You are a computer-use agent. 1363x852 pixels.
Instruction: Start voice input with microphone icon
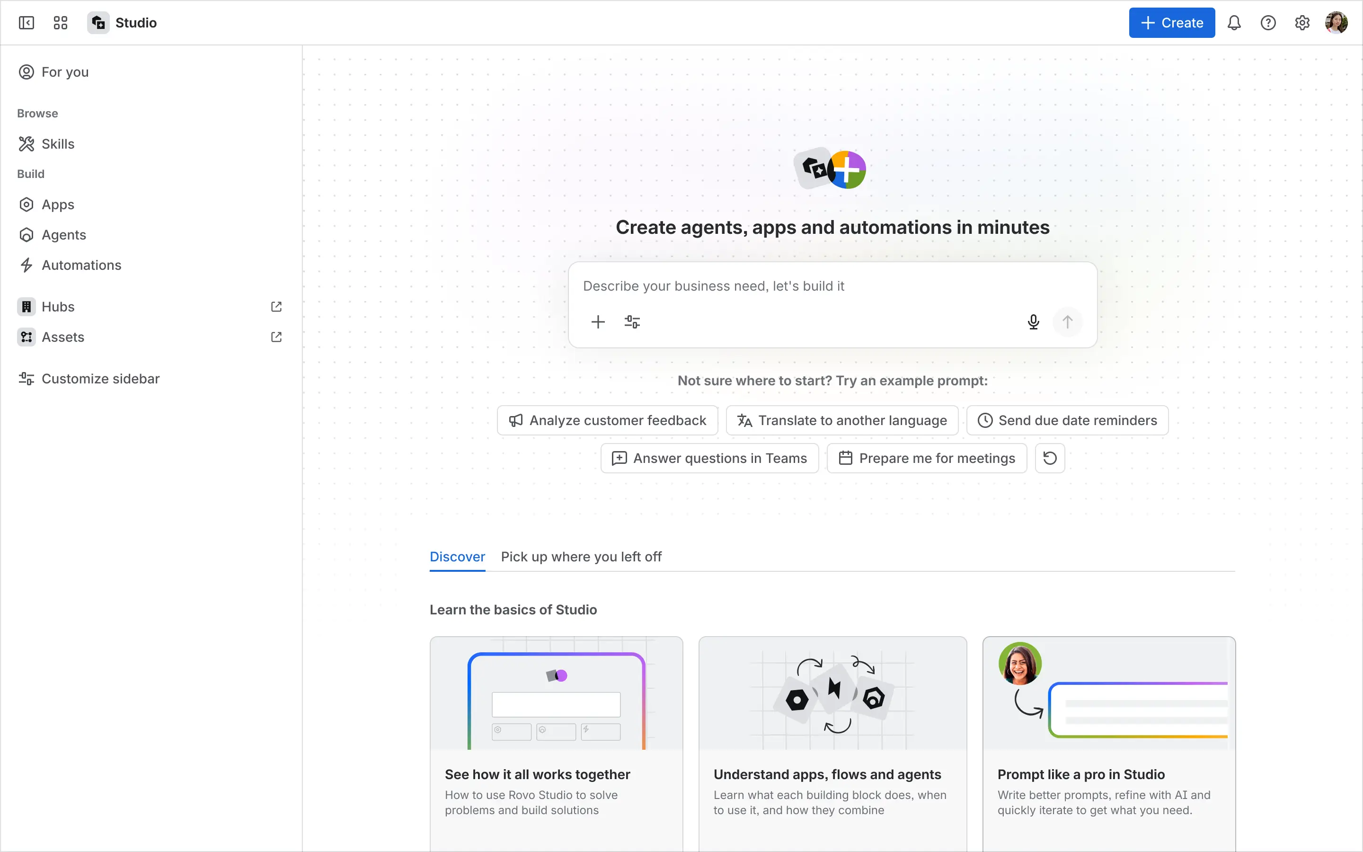(x=1033, y=322)
